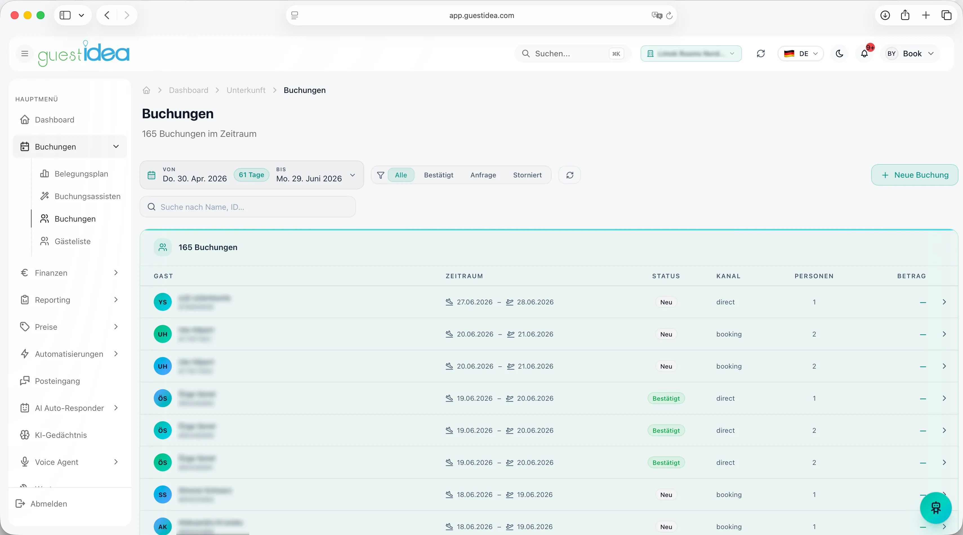Click the 165 Buchungen guests icon

pos(163,247)
